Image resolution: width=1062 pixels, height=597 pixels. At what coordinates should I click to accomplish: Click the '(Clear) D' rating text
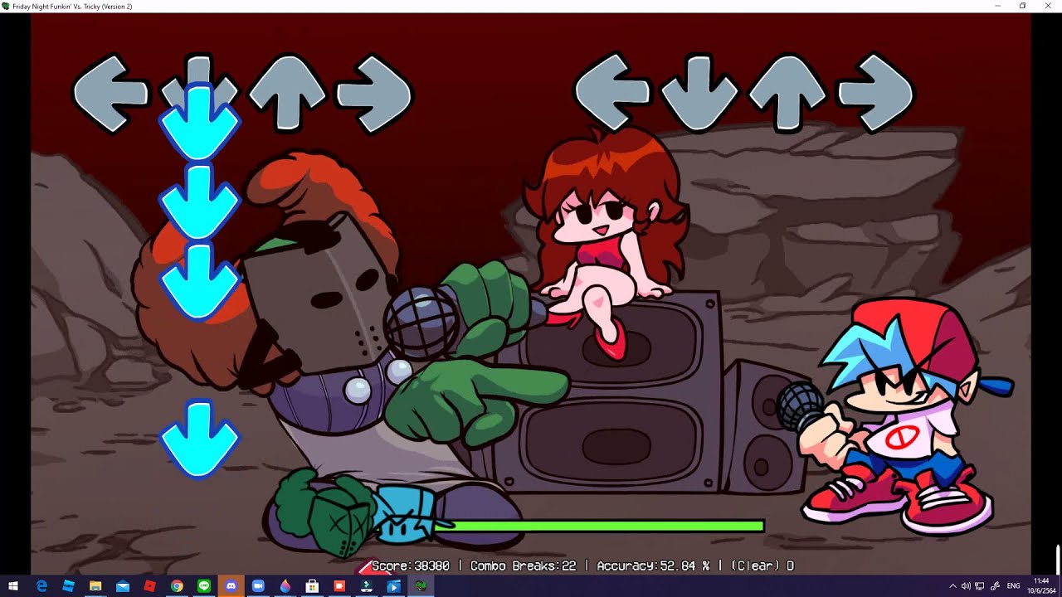[762, 565]
